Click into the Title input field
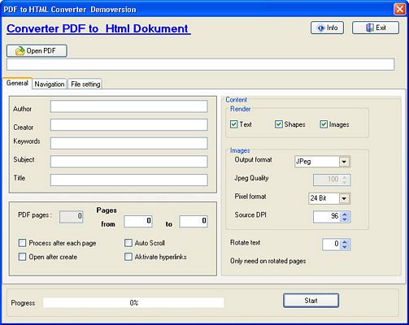 [x=129, y=180]
